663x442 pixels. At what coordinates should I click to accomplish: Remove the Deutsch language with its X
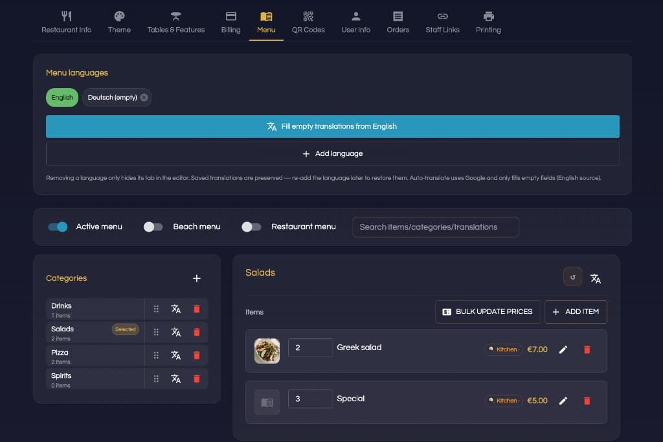pos(144,98)
